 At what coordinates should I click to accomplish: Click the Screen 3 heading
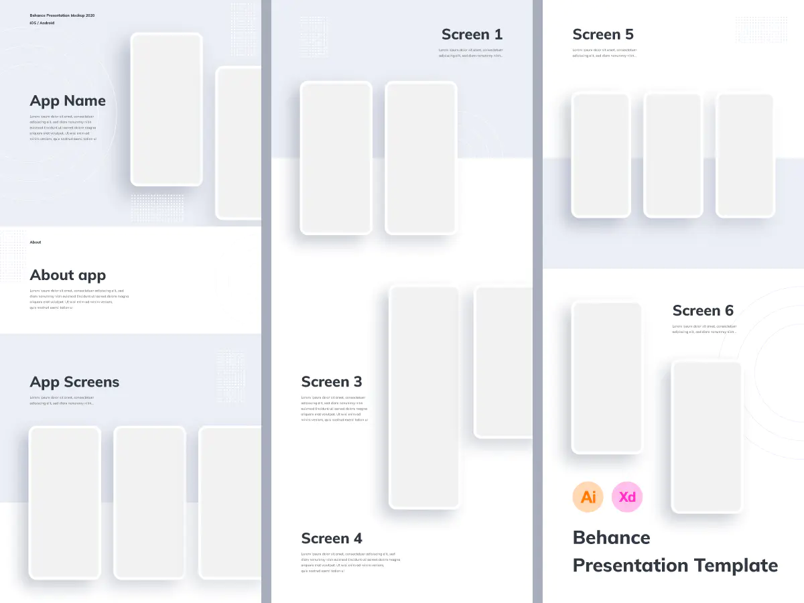(x=332, y=382)
